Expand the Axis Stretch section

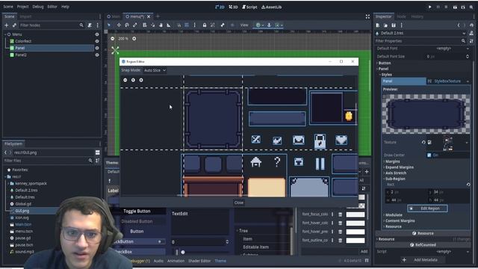(395, 173)
